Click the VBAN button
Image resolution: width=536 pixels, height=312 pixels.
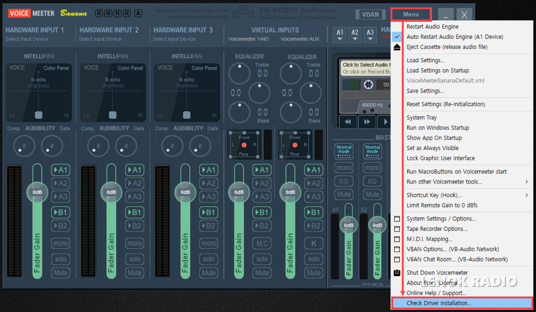point(370,14)
